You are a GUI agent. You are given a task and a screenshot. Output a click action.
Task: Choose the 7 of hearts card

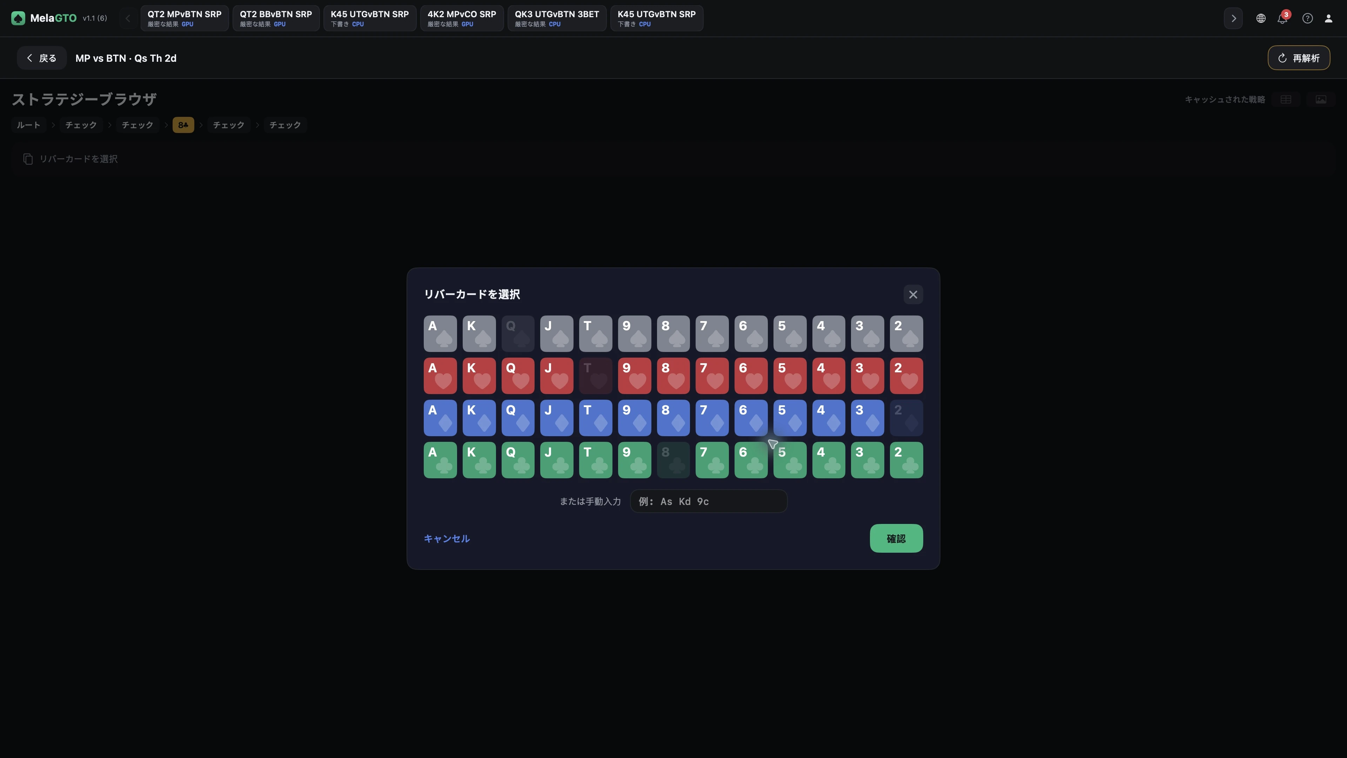[712, 375]
